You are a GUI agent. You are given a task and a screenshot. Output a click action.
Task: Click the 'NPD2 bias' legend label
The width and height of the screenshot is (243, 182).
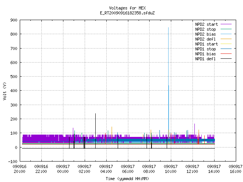pyautogui.click(x=205, y=34)
